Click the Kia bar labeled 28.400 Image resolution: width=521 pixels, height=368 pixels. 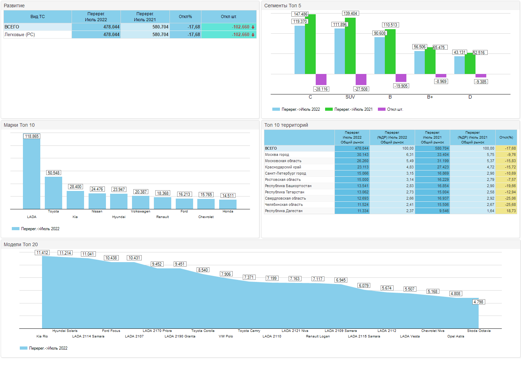75,200
